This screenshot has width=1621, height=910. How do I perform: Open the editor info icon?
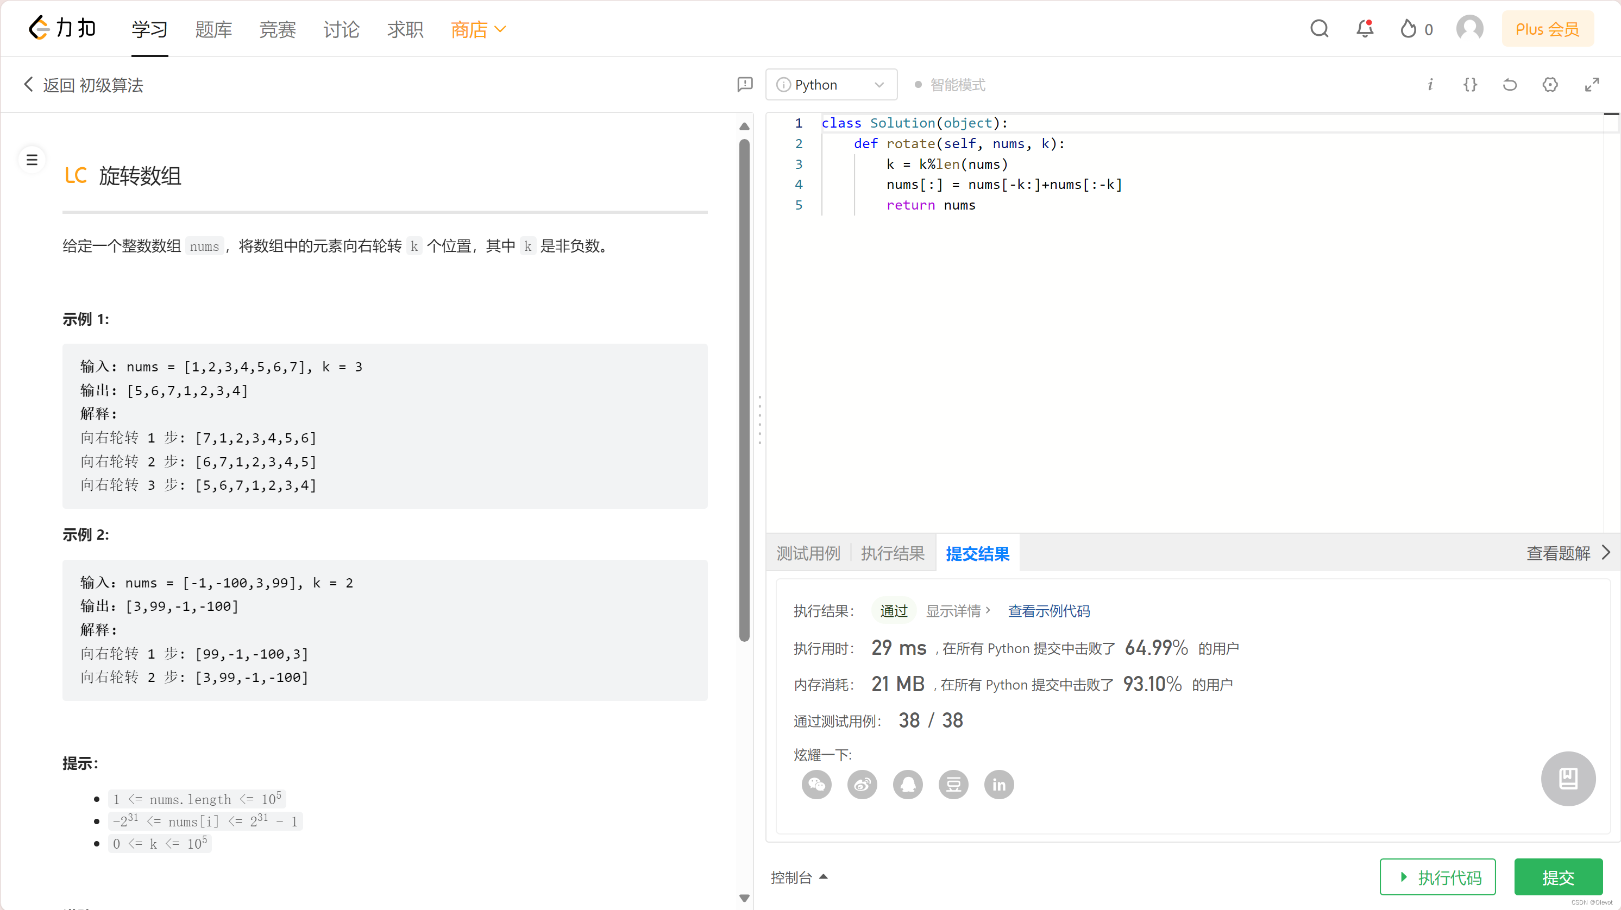tap(1430, 84)
